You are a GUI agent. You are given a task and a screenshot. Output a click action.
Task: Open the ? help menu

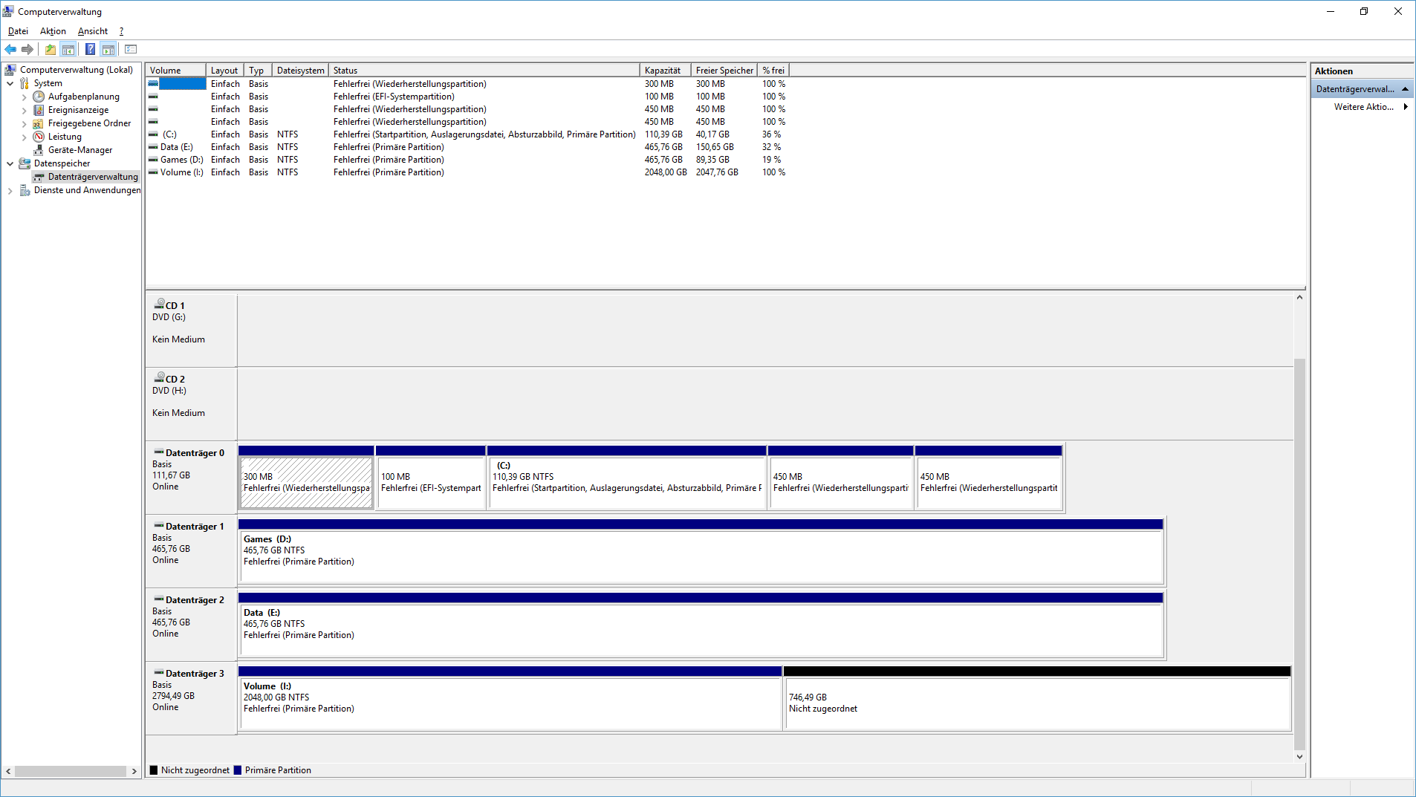click(121, 31)
